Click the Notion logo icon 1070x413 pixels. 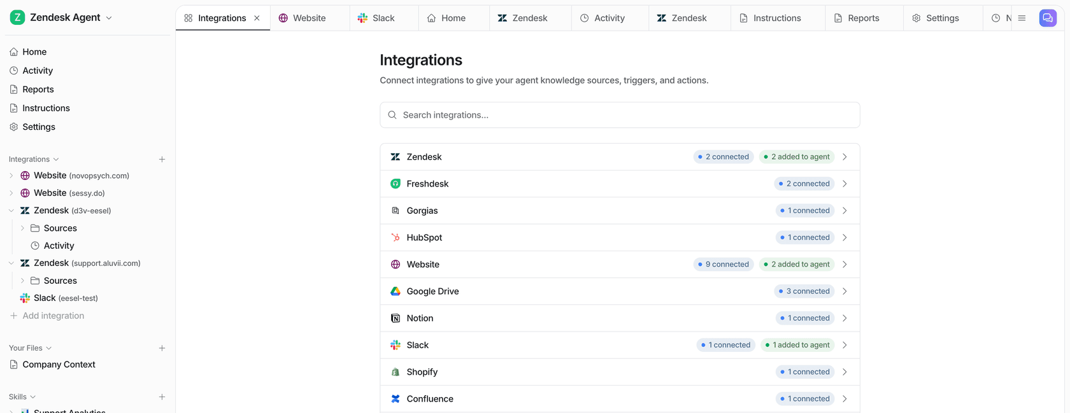point(396,318)
